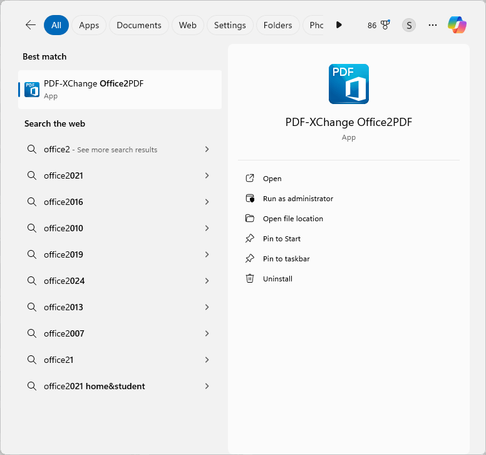
Task: Open the rewards trophy icon
Action: (x=385, y=25)
